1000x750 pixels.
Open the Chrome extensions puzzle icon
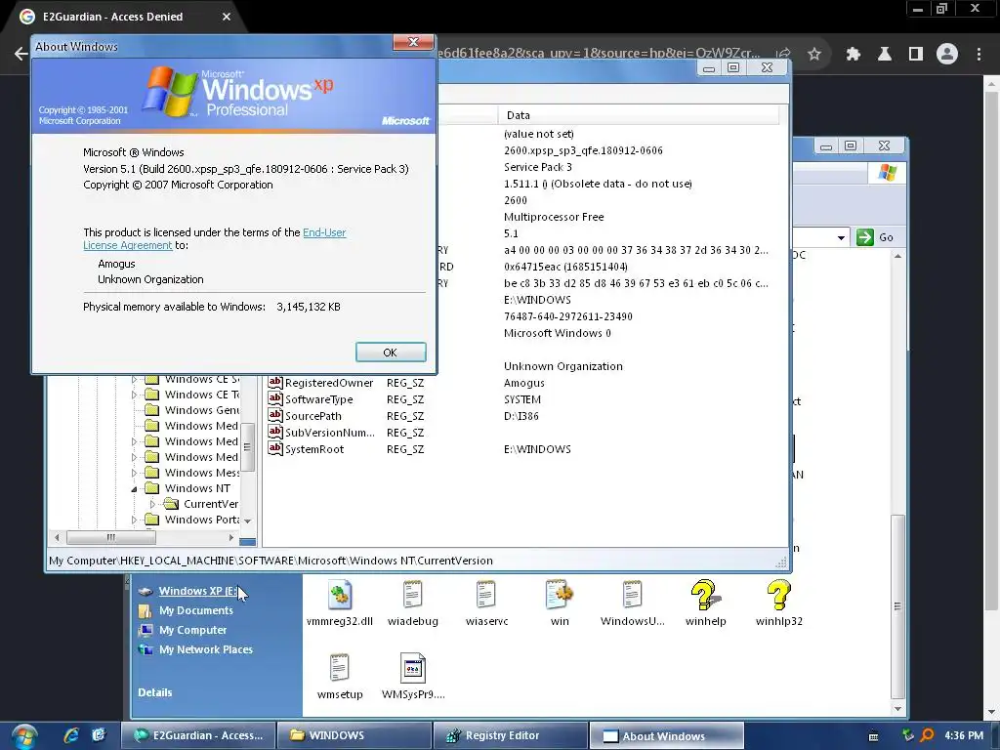(853, 54)
